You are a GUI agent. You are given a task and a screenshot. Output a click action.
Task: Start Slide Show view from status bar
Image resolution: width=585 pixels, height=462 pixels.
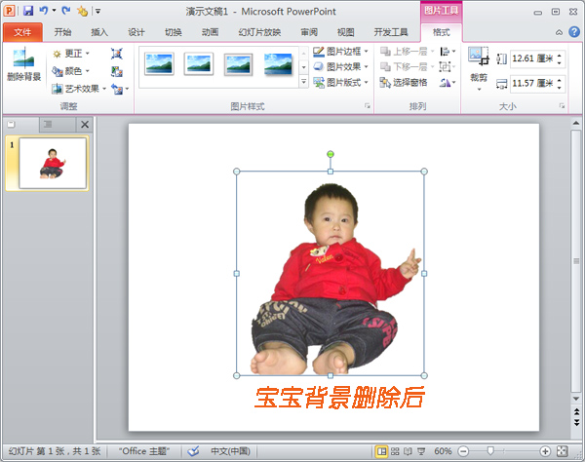point(421,452)
